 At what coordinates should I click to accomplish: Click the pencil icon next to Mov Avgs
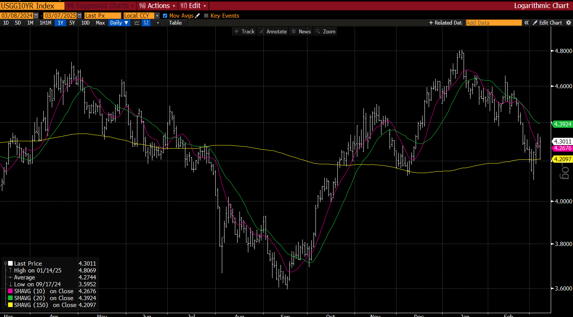point(198,16)
